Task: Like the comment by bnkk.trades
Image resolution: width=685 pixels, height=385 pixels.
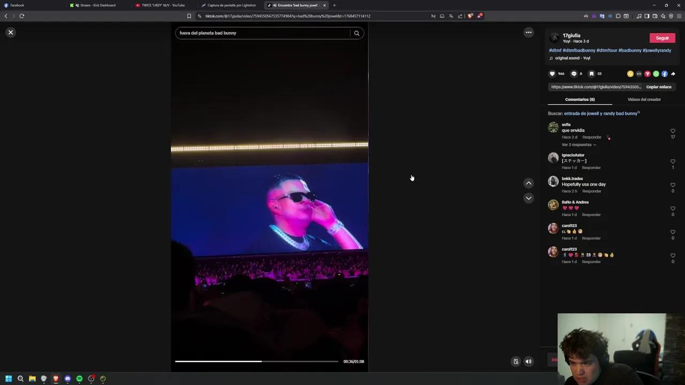Action: click(x=673, y=184)
